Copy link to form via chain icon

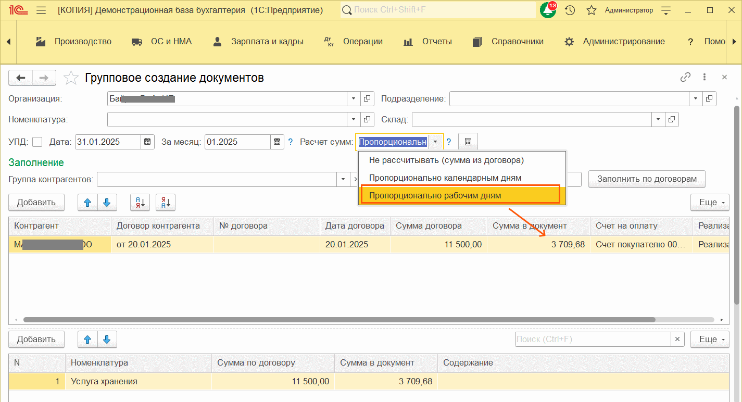tap(685, 78)
